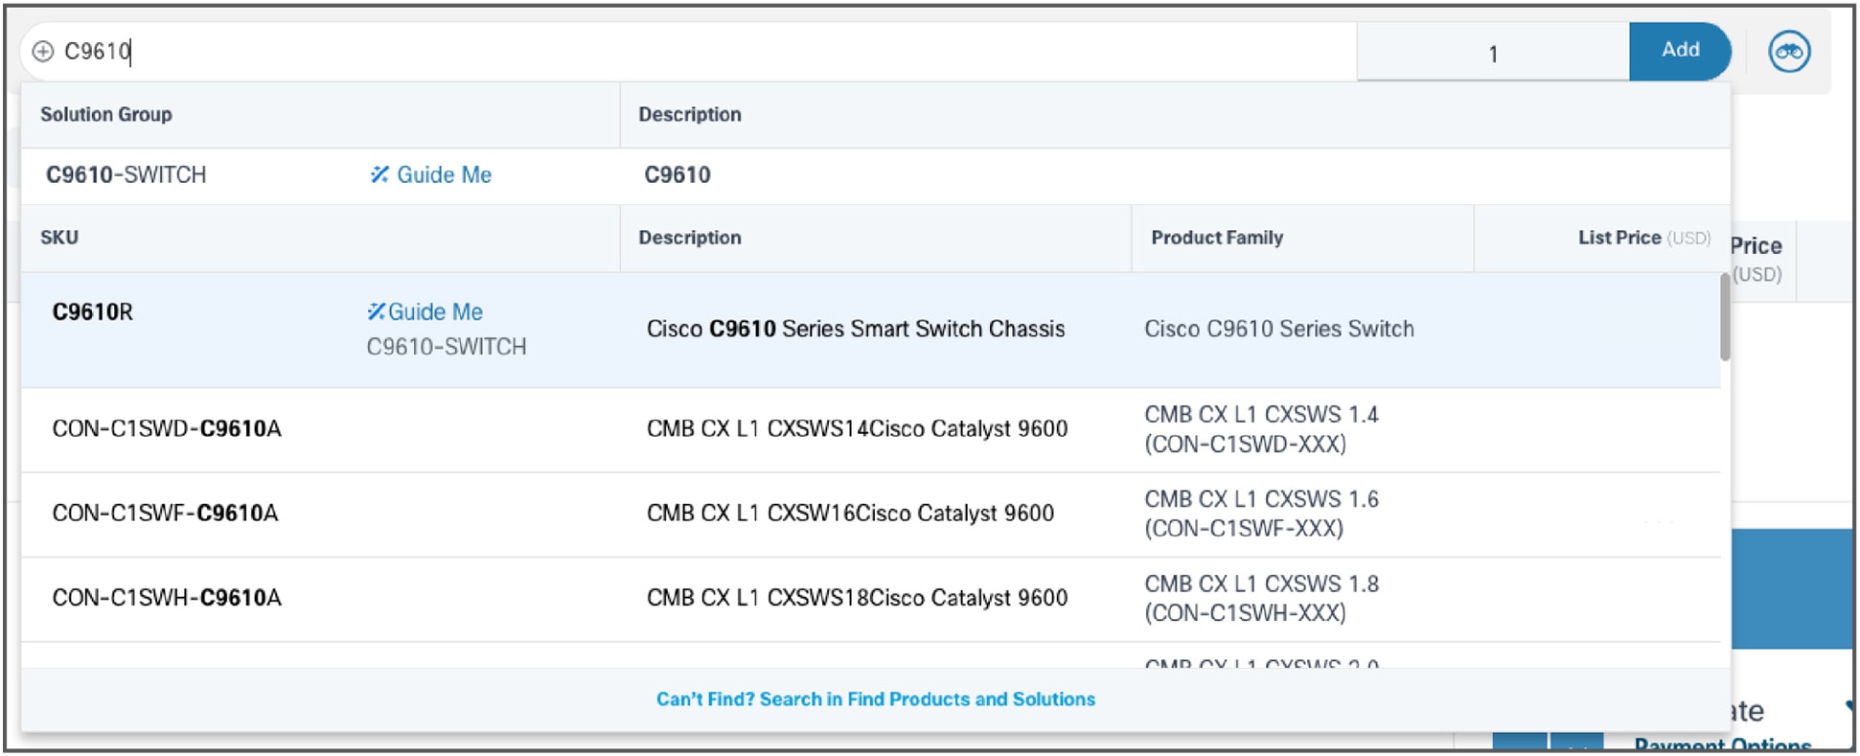Screen dimensions: 1860x756
Task: Select SKU CON-C1SWH-C9610A
Action: pyautogui.click(x=167, y=597)
